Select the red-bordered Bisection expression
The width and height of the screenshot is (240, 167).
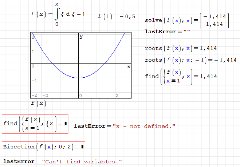(43, 147)
